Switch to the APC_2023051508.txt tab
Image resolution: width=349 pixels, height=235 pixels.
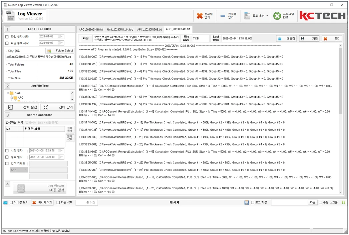click(149, 29)
